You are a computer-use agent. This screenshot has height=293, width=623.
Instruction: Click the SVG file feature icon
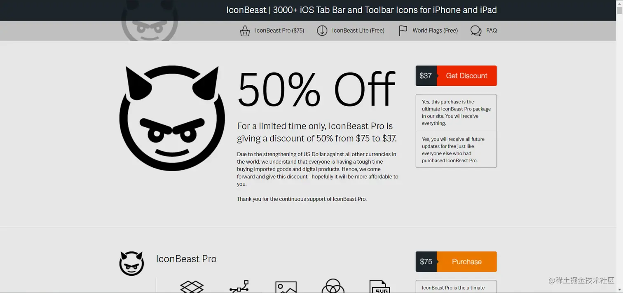379,286
